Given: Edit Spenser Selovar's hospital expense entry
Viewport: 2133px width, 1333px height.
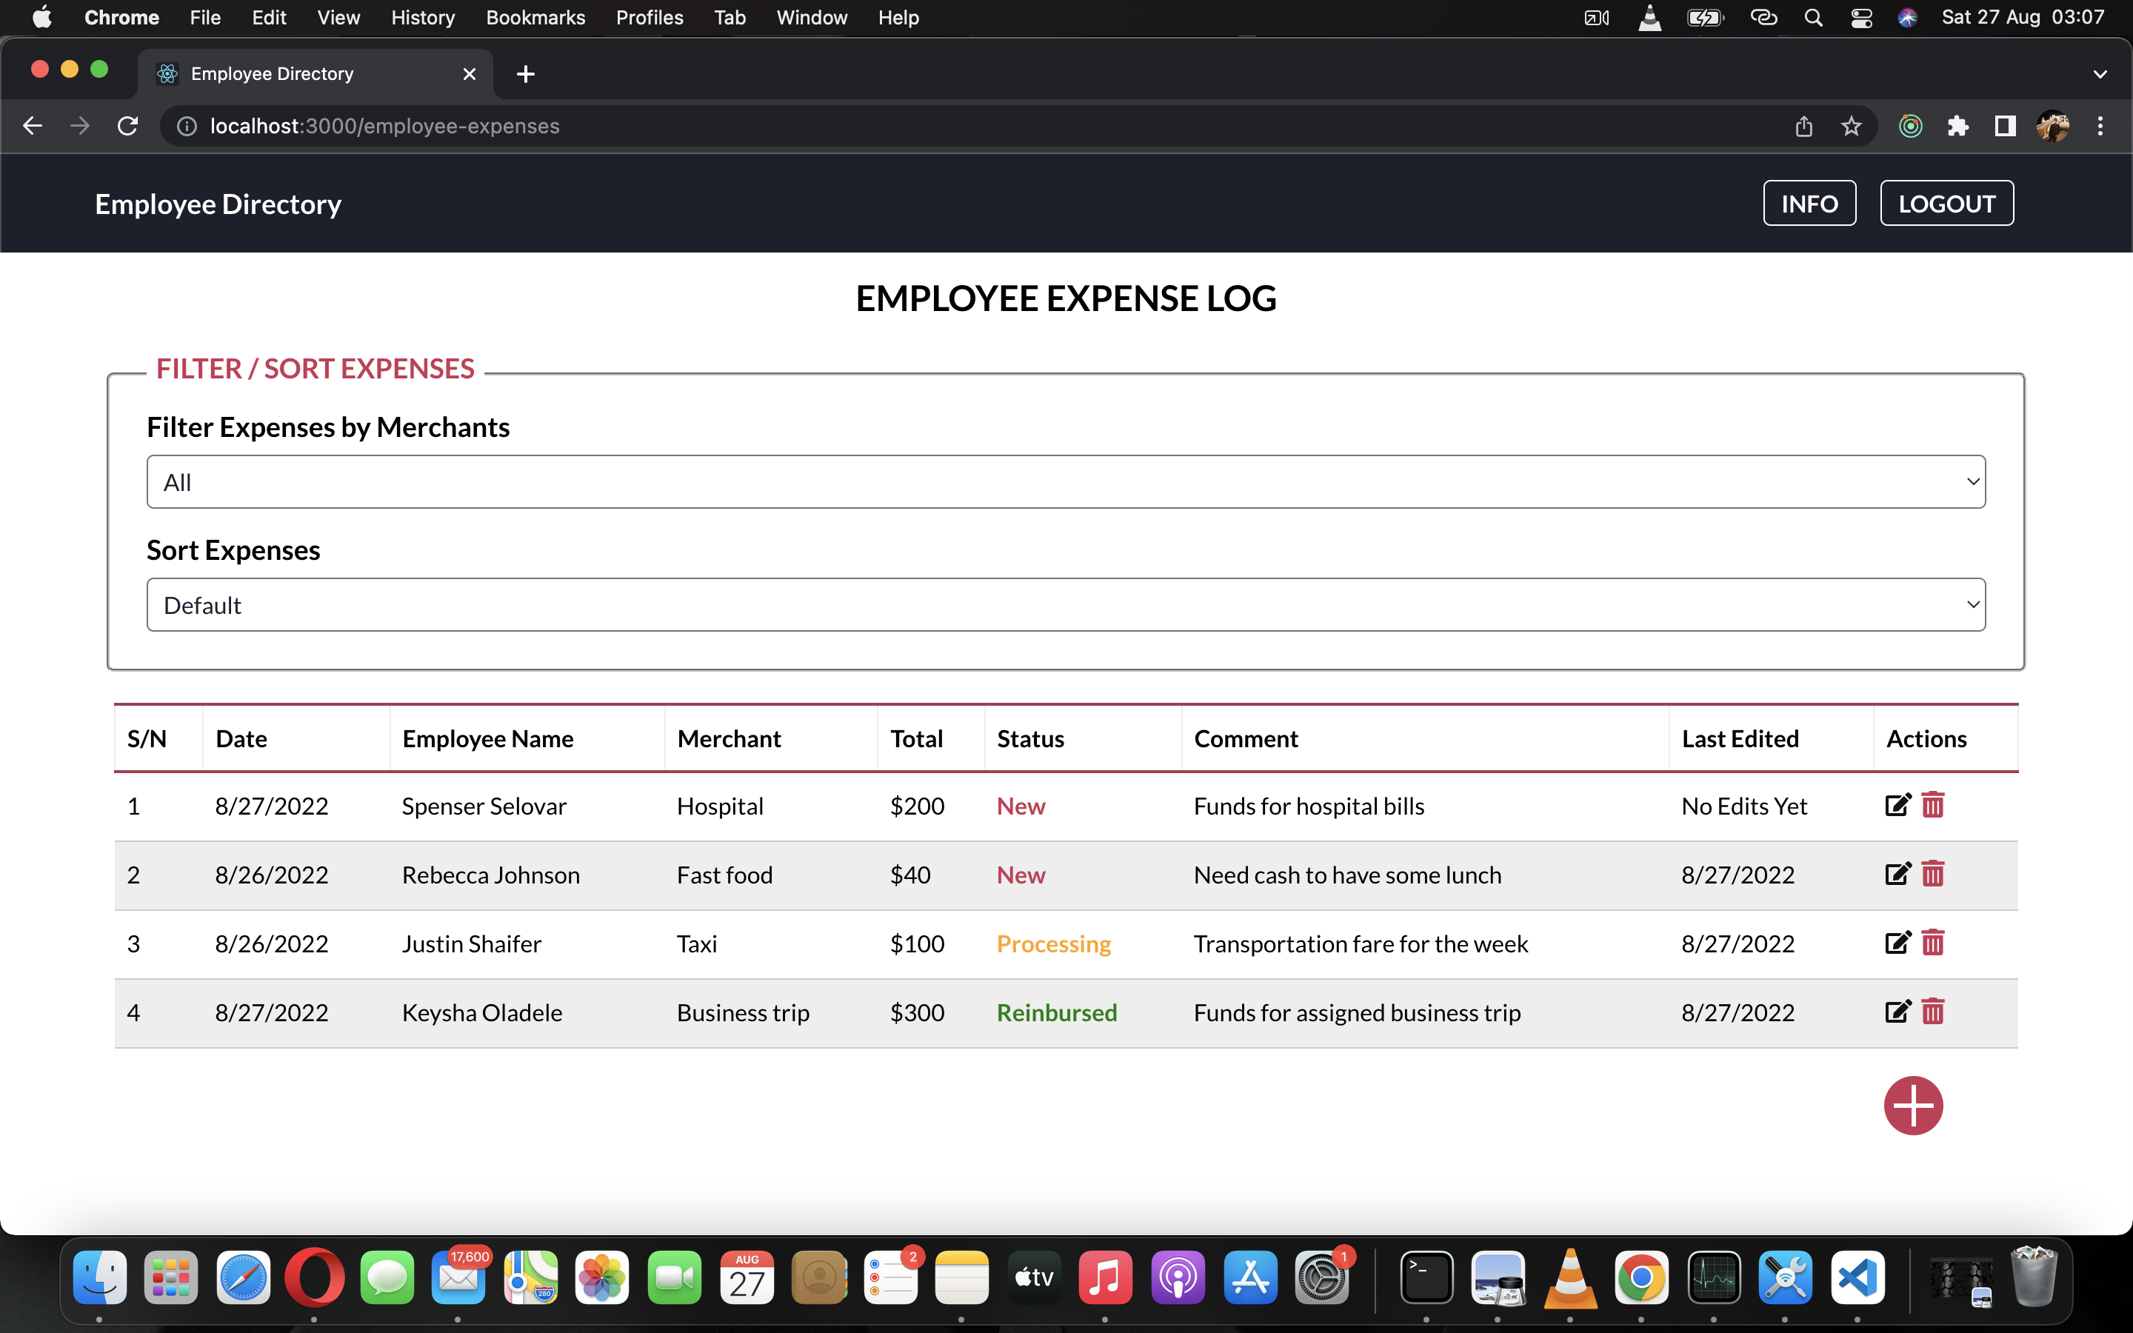Looking at the screenshot, I should click(1897, 804).
